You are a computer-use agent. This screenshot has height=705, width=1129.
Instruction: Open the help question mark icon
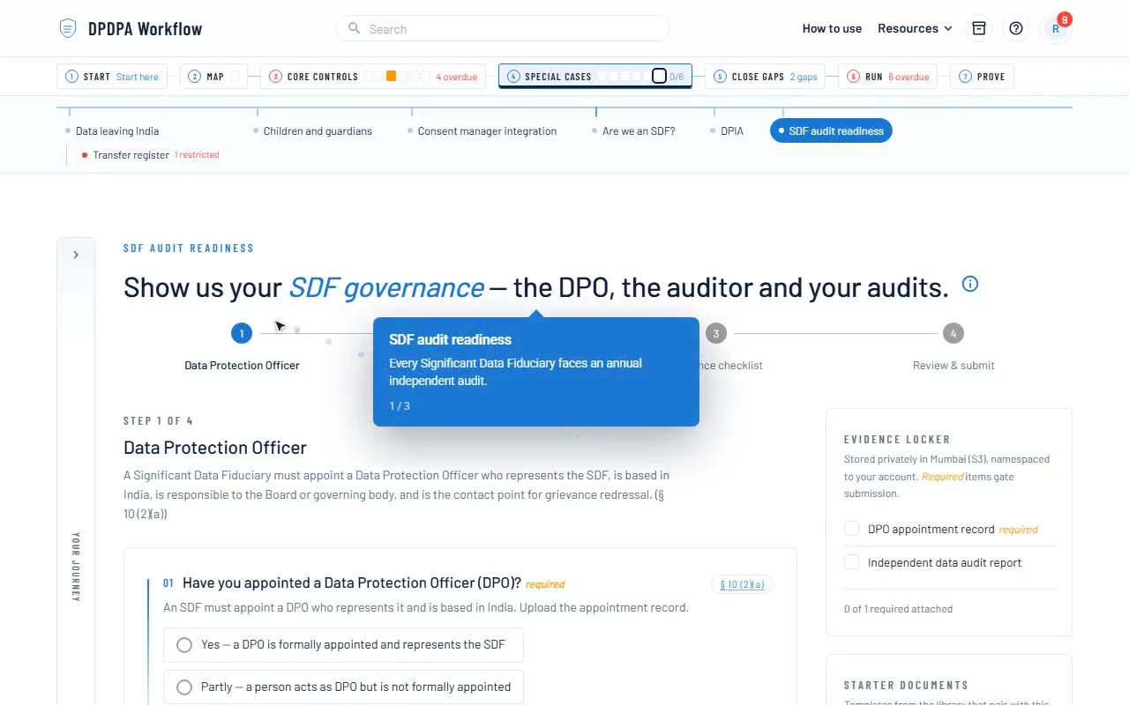[x=1016, y=28]
